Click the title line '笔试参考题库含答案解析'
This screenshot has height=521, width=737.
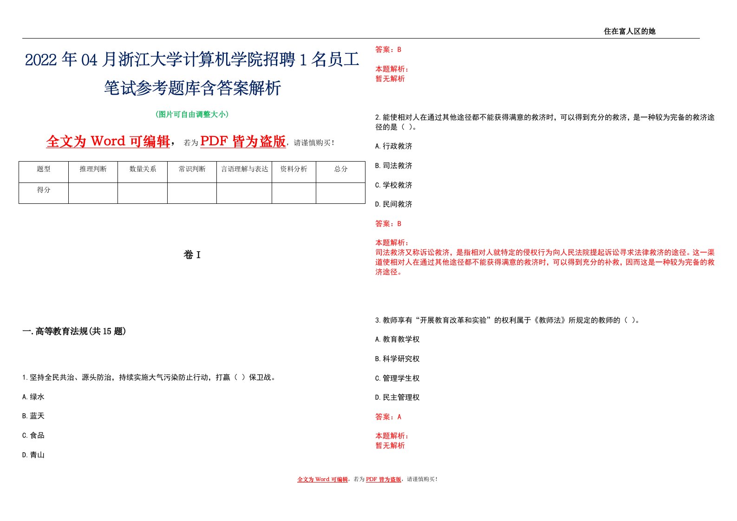click(x=192, y=88)
